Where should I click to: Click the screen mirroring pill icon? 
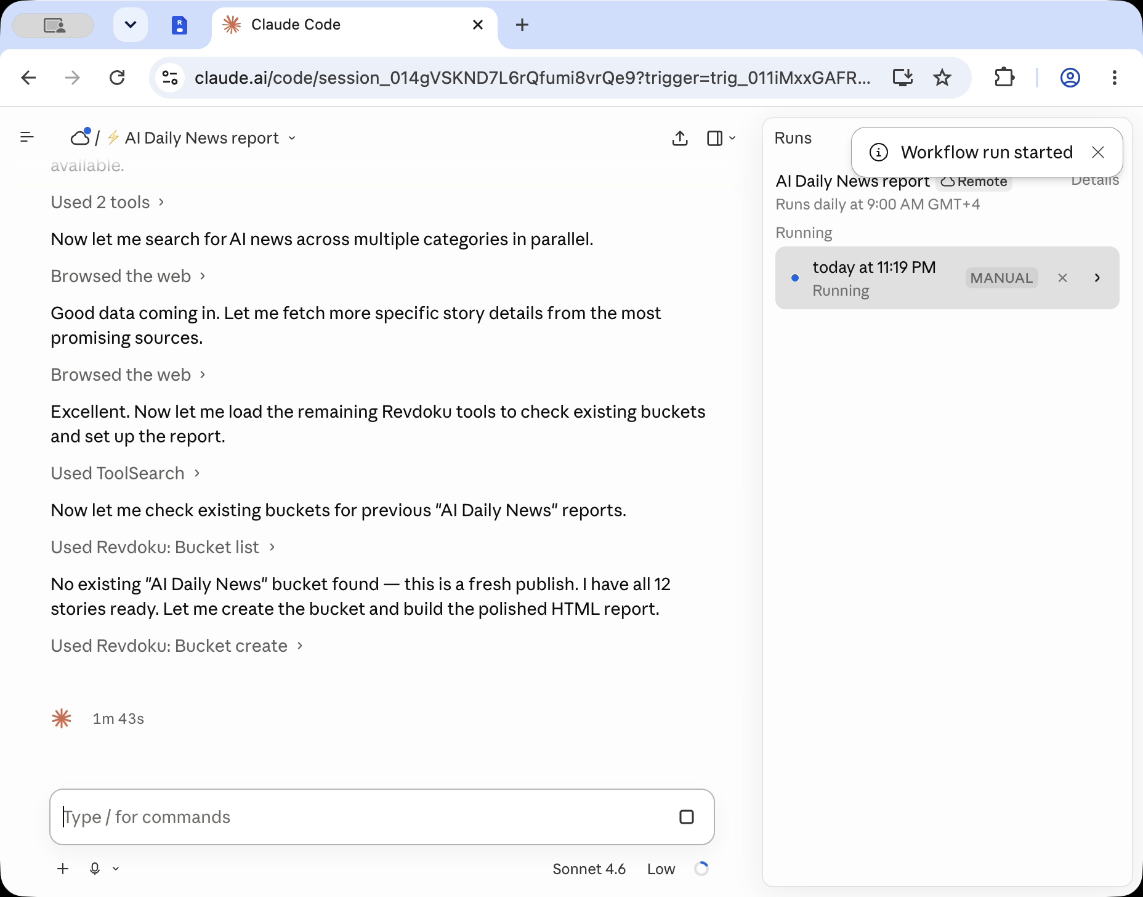pos(54,25)
